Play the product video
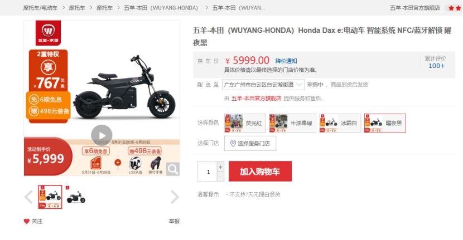The height and width of the screenshot is (240, 463). pyautogui.click(x=102, y=135)
